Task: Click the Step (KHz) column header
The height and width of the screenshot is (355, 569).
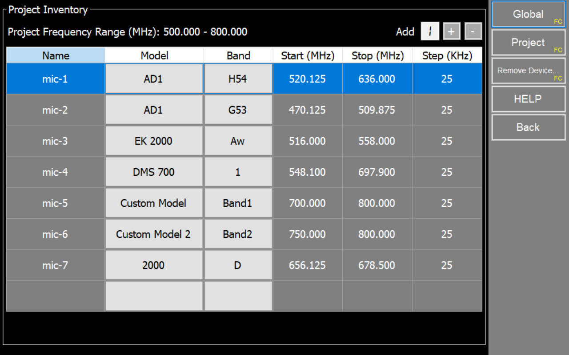Action: point(447,55)
